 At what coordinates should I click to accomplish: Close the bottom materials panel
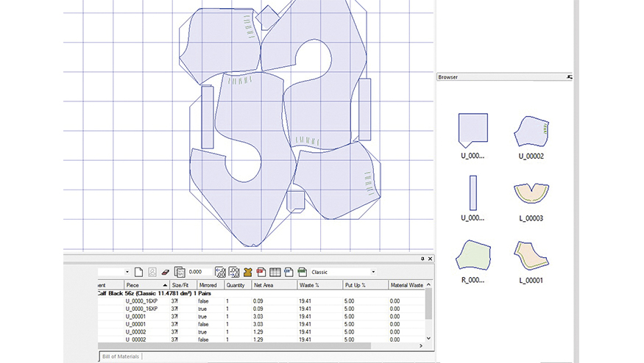pyautogui.click(x=430, y=259)
